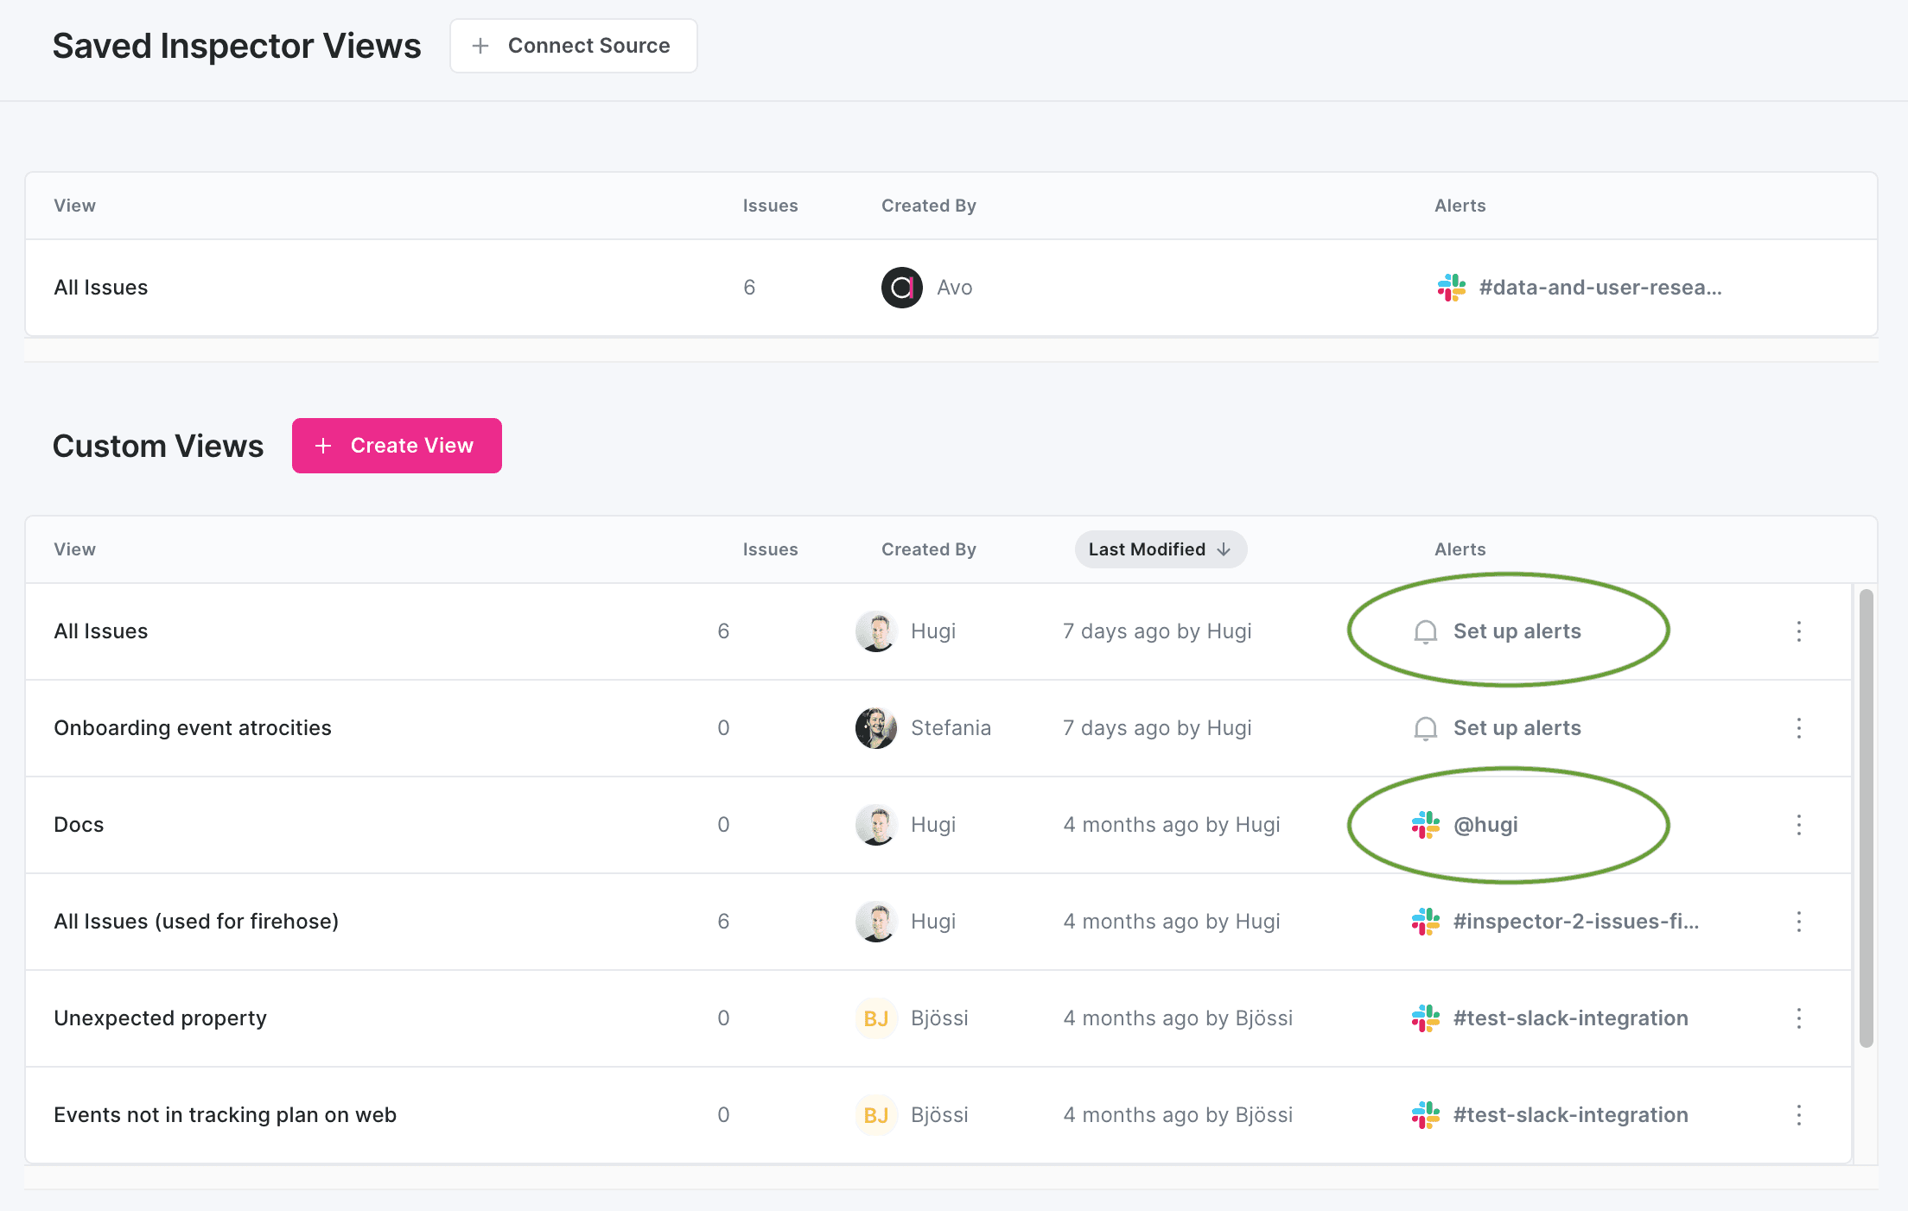Click Set up alerts for Onboarding event atrocities

pos(1517,728)
